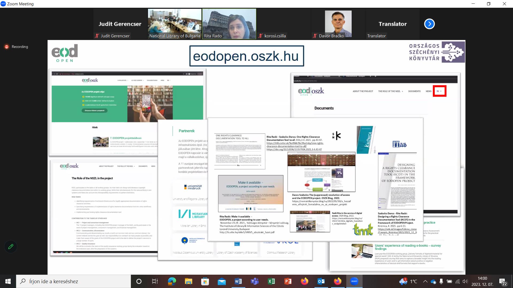
Task: Switch to PowerPoint on the taskbar
Action: (x=288, y=281)
